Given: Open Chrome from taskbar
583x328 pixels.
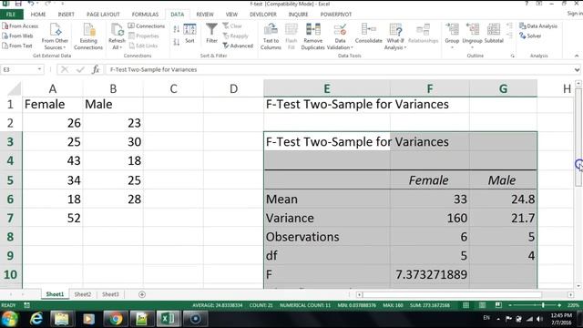Looking at the screenshot, I should pos(116,319).
